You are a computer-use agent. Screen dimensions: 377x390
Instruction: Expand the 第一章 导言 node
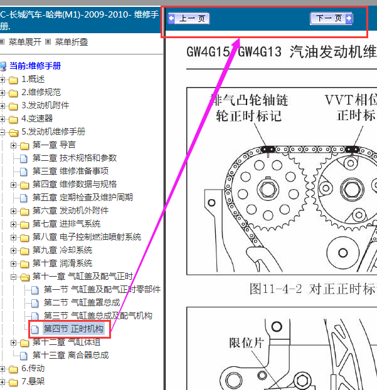pyautogui.click(x=13, y=145)
